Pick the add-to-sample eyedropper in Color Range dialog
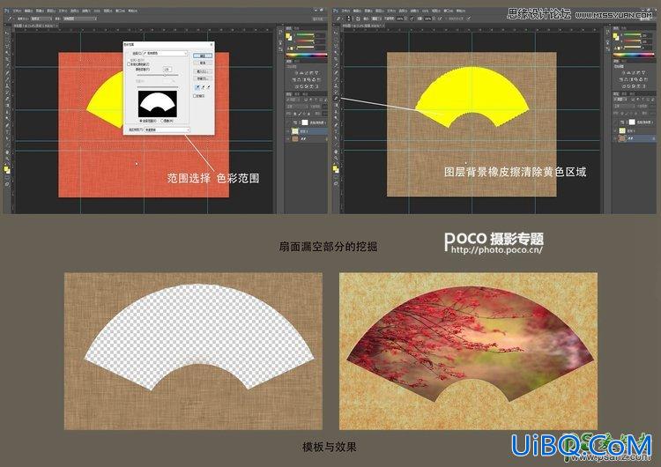 coord(203,87)
